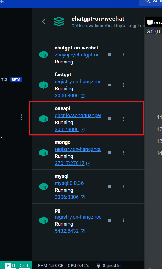Open the ghcr.io/songquanpeng image link
162x269 pixels.
click(x=78, y=115)
